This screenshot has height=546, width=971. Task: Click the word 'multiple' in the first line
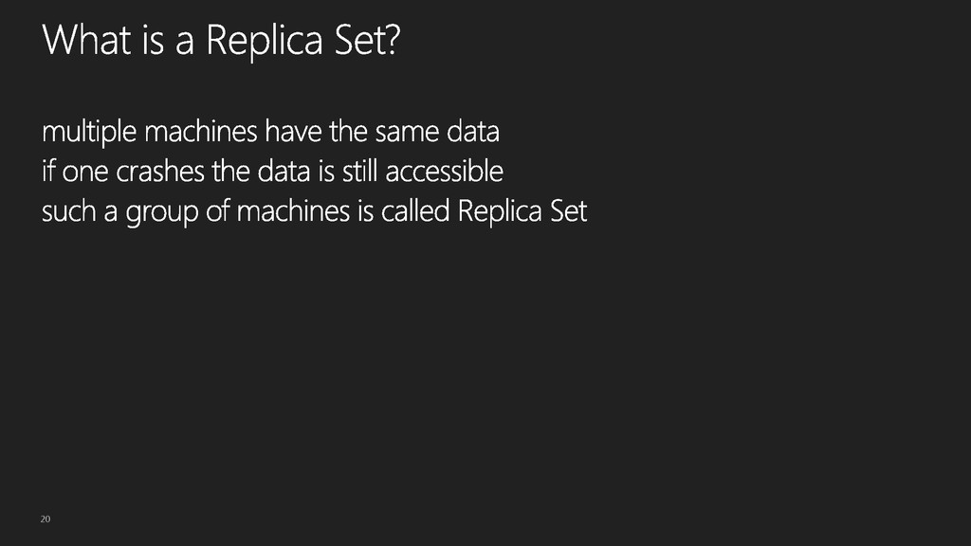click(x=88, y=133)
